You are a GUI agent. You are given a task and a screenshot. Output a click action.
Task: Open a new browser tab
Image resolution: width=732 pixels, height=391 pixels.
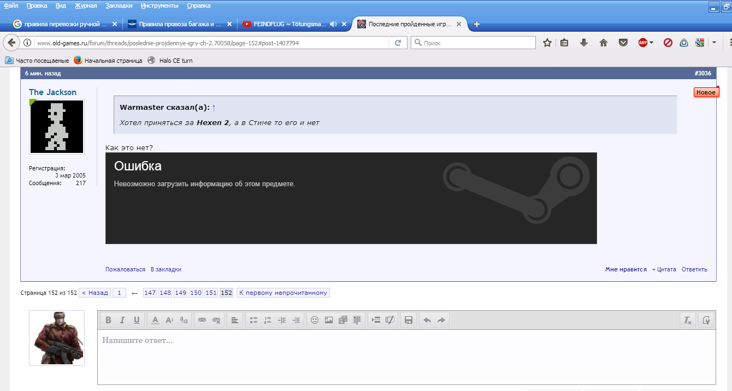[477, 24]
